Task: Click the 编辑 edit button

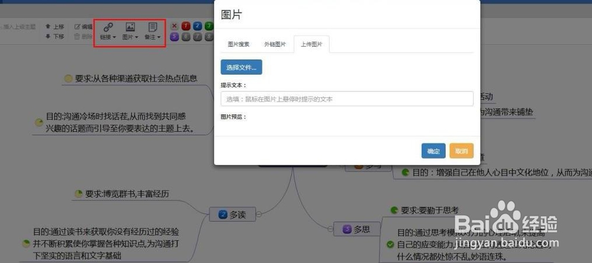Action: (83, 27)
